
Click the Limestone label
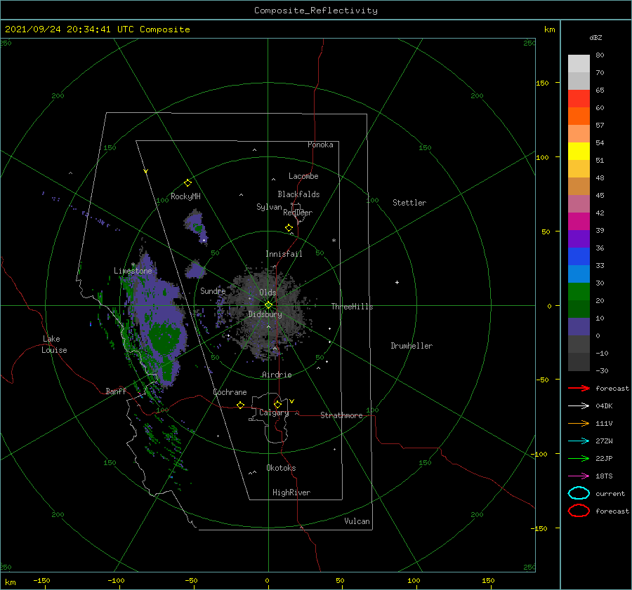pyautogui.click(x=133, y=271)
